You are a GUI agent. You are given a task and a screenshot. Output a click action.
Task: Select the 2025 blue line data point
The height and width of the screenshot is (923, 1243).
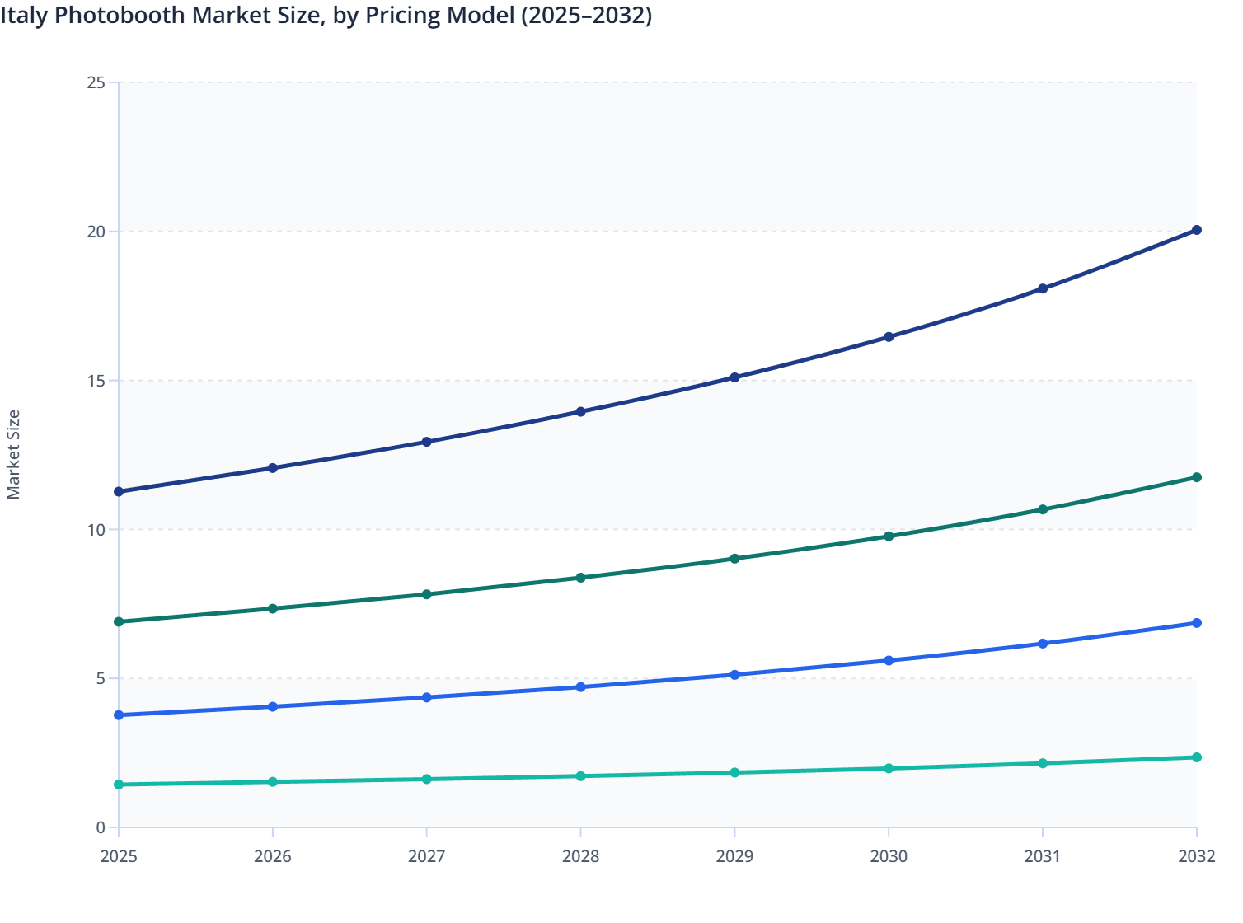119,715
